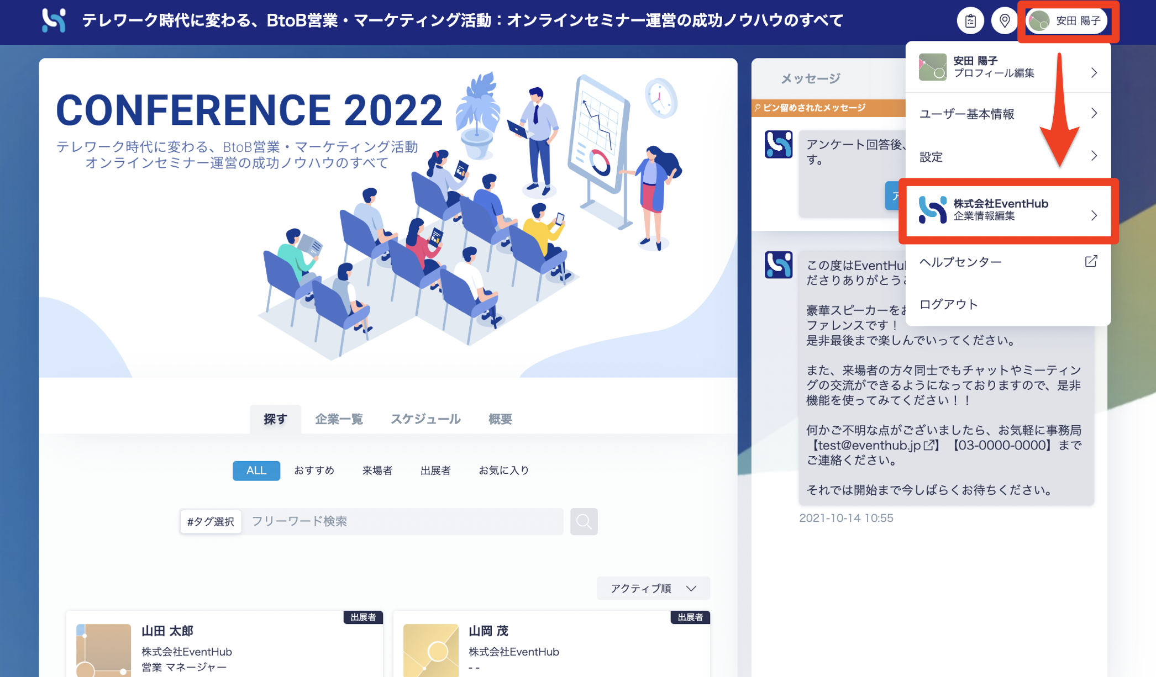Open Help Center external link icon
Screen dimensions: 1156x677
pos(1091,262)
